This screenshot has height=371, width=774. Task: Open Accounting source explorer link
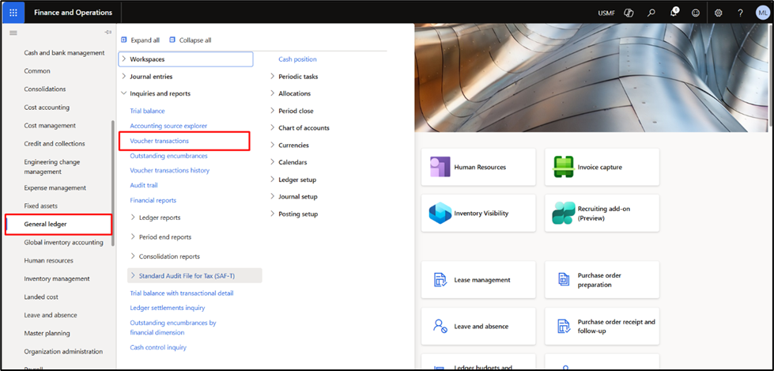(168, 126)
